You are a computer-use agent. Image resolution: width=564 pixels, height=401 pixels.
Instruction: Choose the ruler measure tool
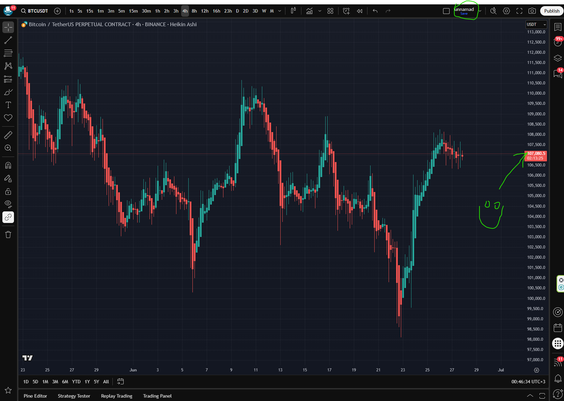[8, 135]
